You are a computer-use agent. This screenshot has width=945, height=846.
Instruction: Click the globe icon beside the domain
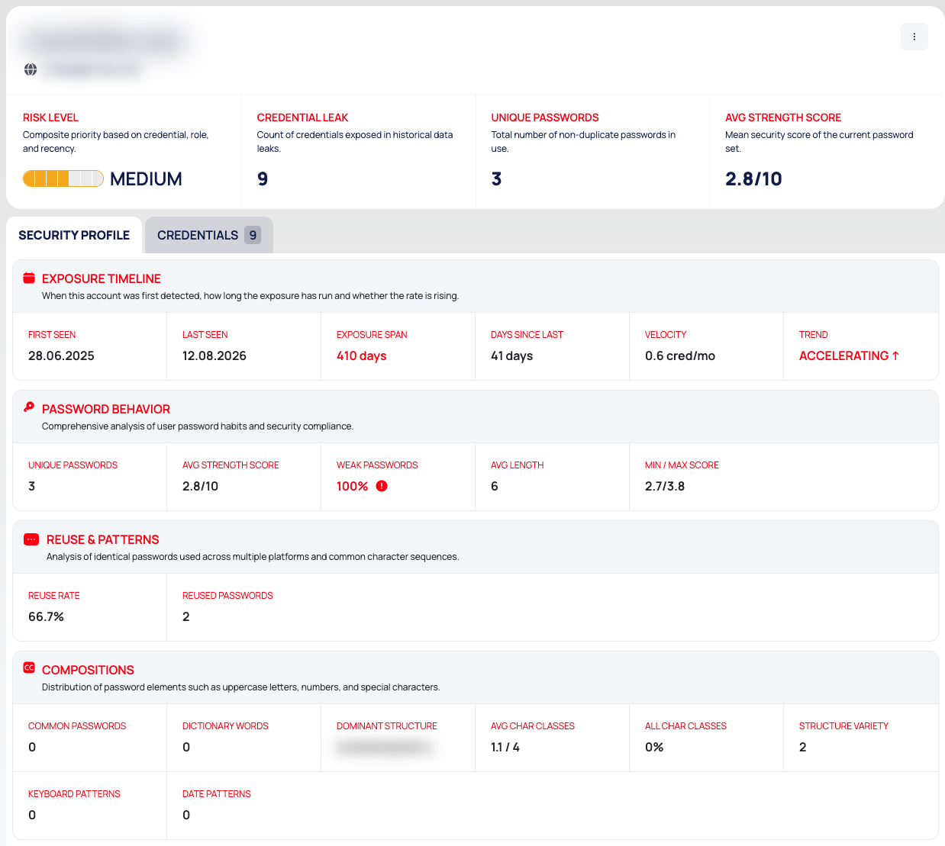[x=31, y=69]
